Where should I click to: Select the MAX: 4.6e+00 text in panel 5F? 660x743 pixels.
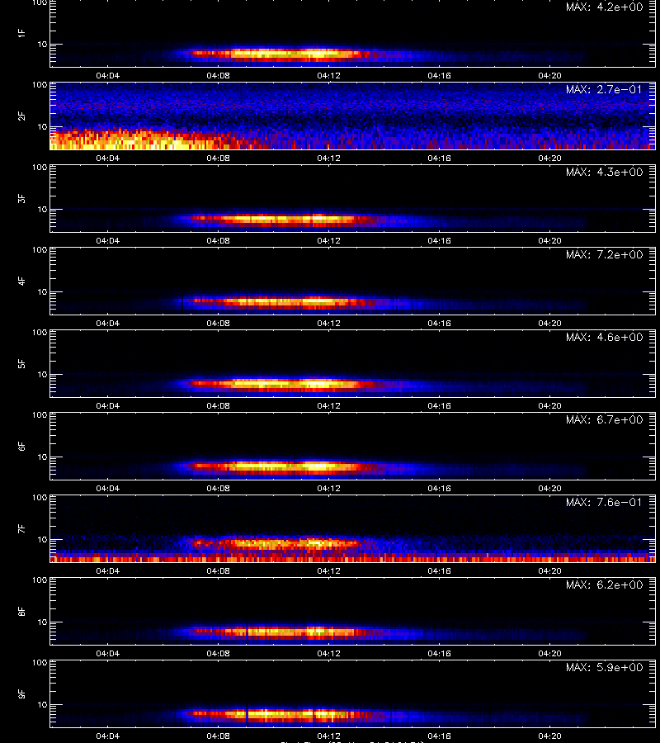(x=604, y=338)
